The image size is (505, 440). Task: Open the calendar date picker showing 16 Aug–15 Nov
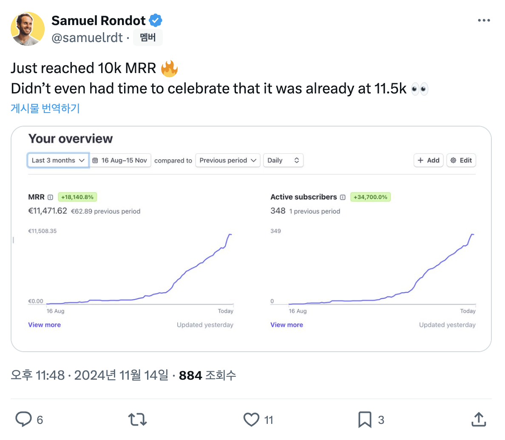point(120,160)
